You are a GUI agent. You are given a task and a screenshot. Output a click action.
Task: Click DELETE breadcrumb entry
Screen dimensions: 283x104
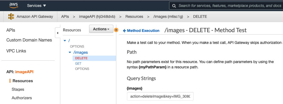point(200,16)
